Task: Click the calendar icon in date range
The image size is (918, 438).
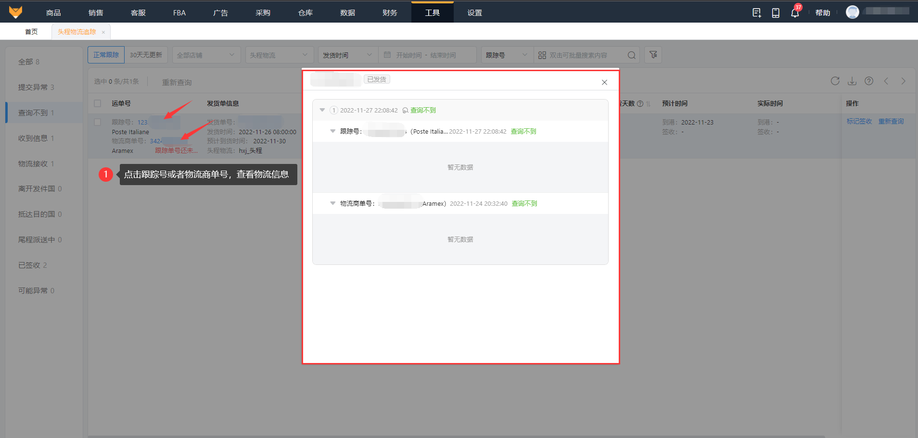Action: [x=387, y=55]
